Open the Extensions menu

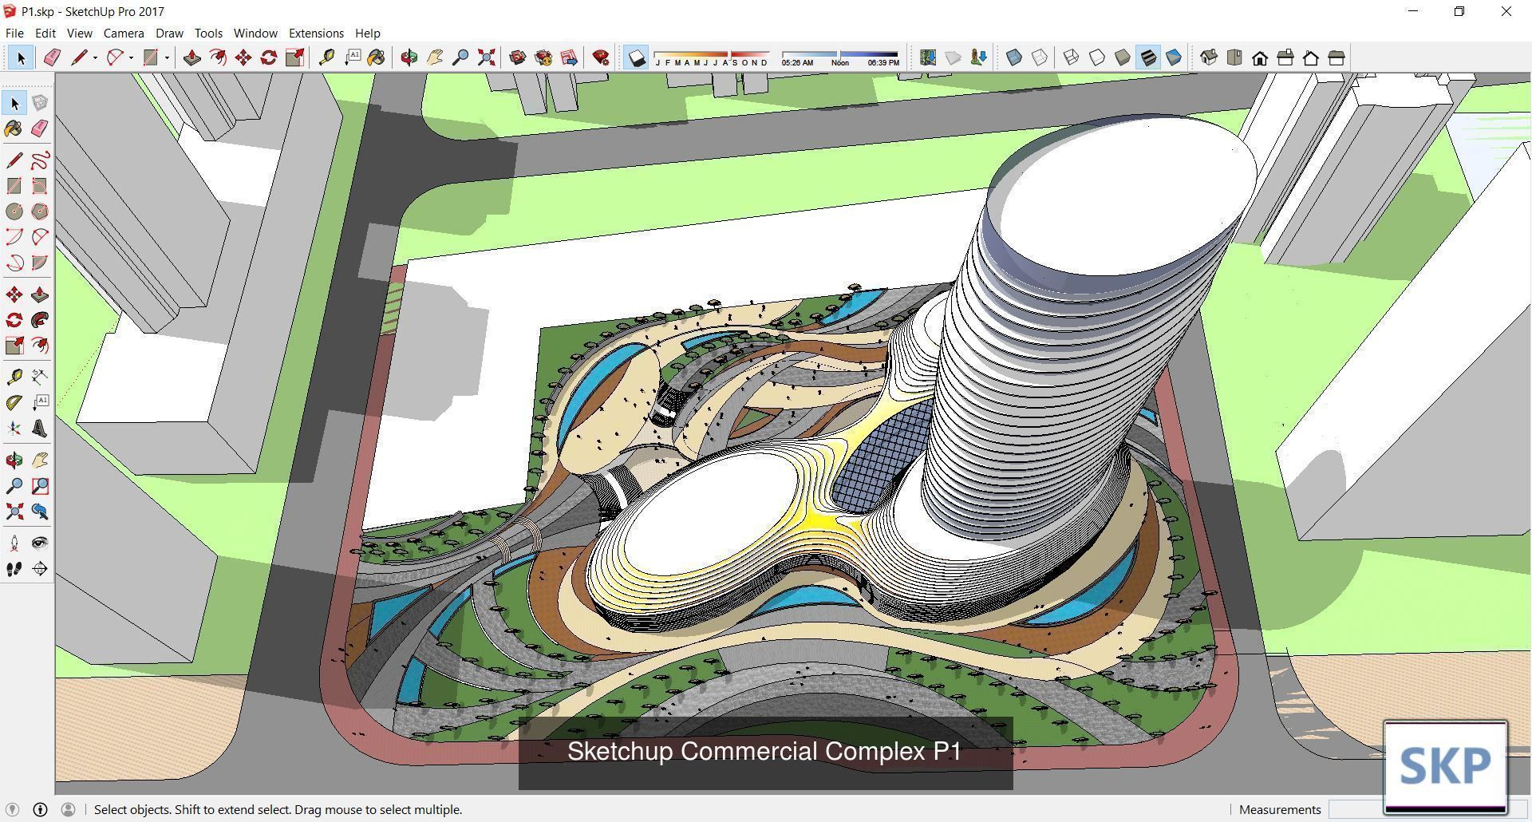point(316,34)
